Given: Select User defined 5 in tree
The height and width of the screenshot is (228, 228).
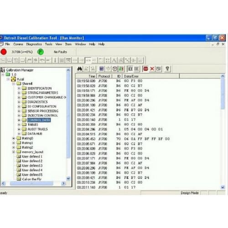Looking at the screenshot, I should click(32, 175).
